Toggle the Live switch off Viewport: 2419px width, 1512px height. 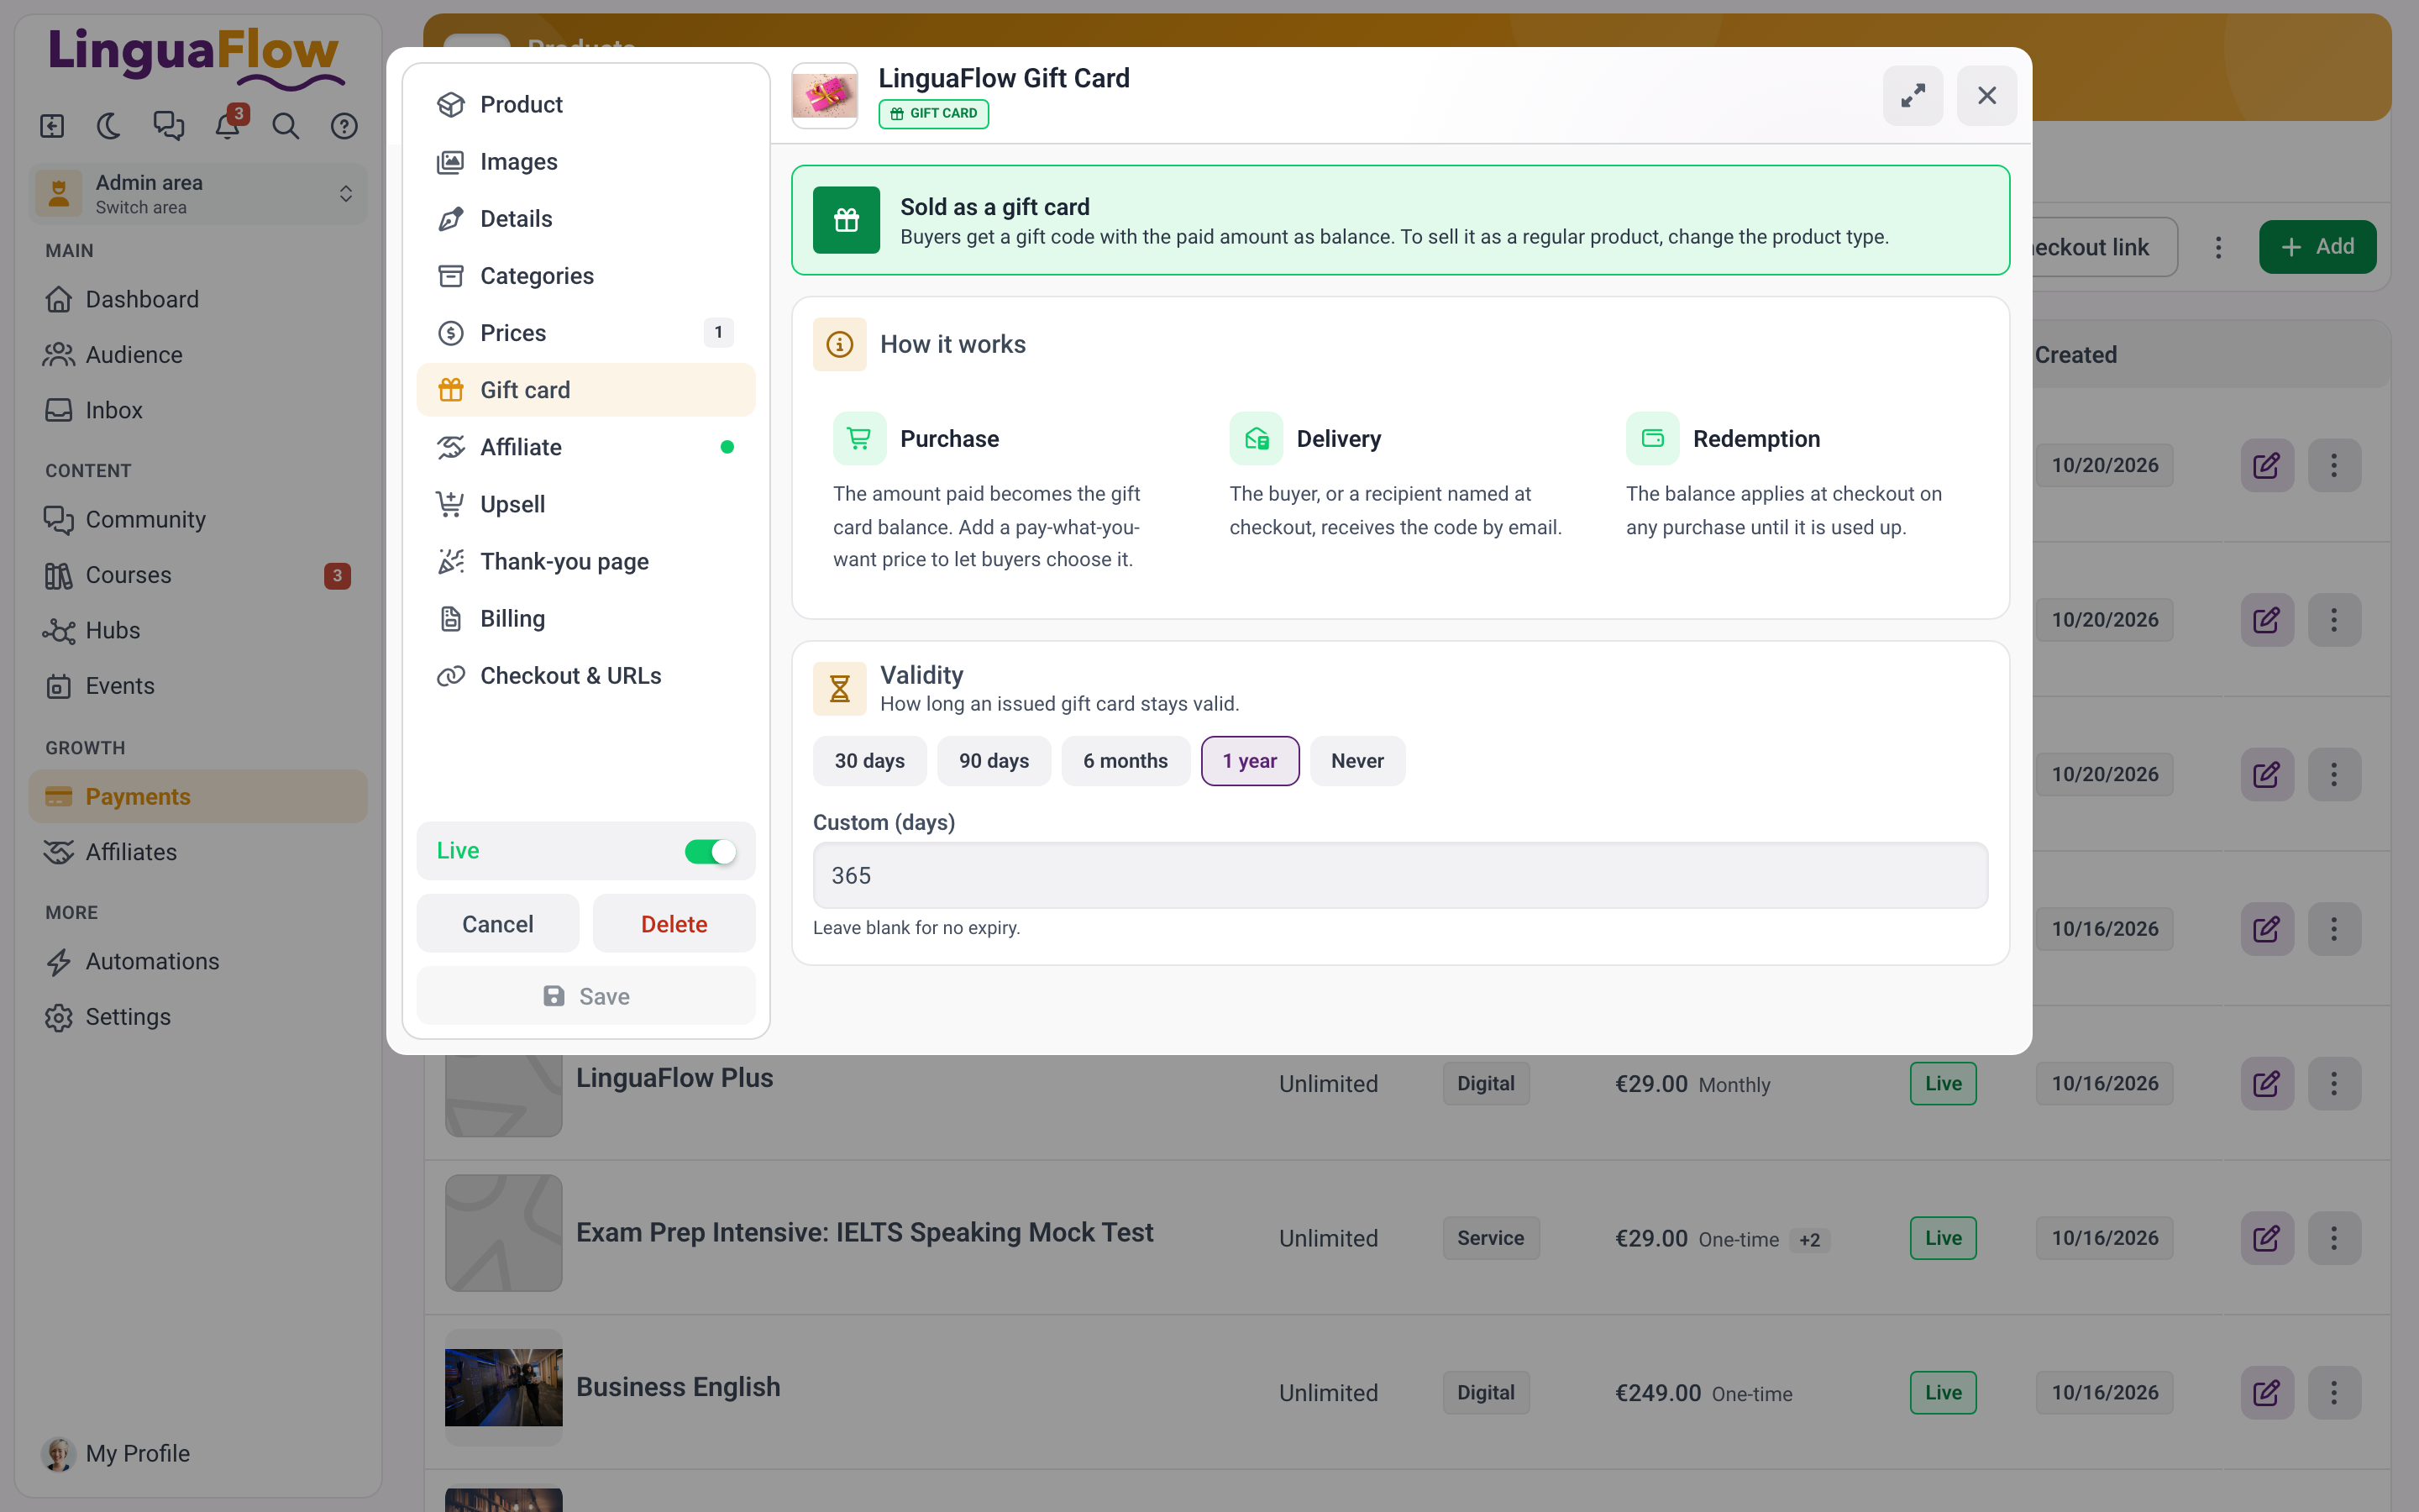[x=710, y=851]
